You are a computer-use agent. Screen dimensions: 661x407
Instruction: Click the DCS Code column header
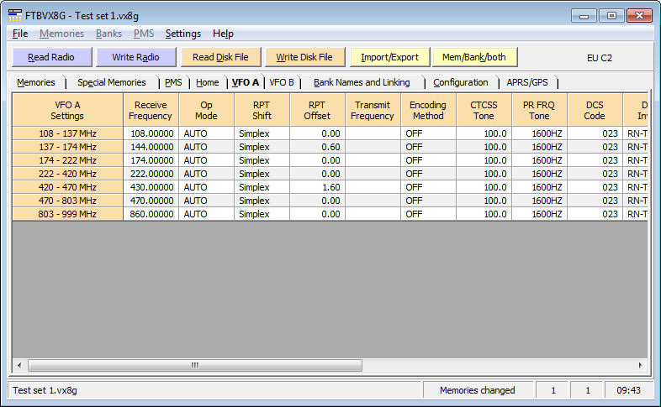click(595, 110)
